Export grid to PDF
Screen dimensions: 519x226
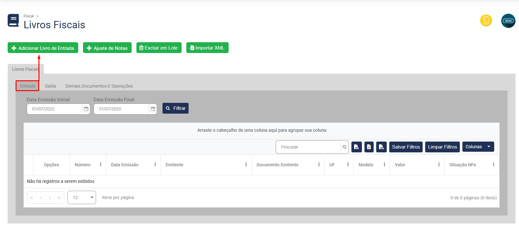click(356, 147)
